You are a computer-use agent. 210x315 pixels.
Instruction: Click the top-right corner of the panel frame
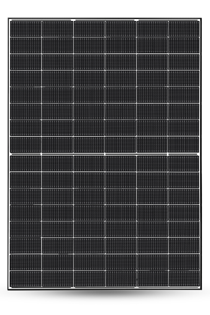[200, 18]
